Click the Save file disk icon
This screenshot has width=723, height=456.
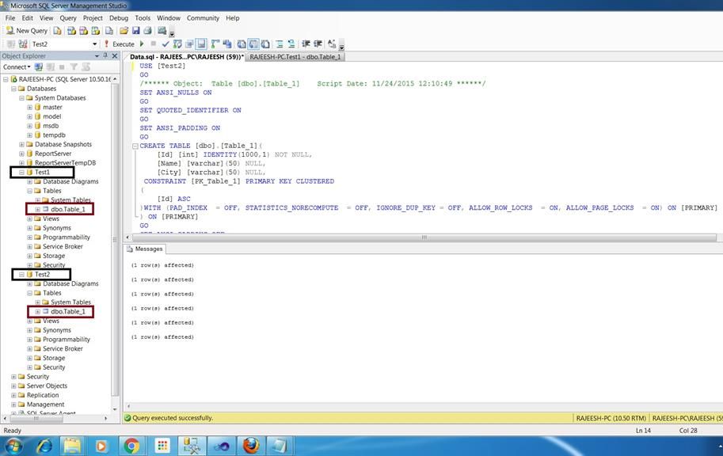[x=135, y=31]
